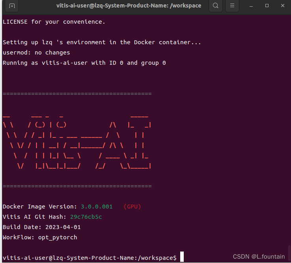The image size is (291, 263).
Task: Minimize the terminal window
Action: pyautogui.click(x=251, y=6)
